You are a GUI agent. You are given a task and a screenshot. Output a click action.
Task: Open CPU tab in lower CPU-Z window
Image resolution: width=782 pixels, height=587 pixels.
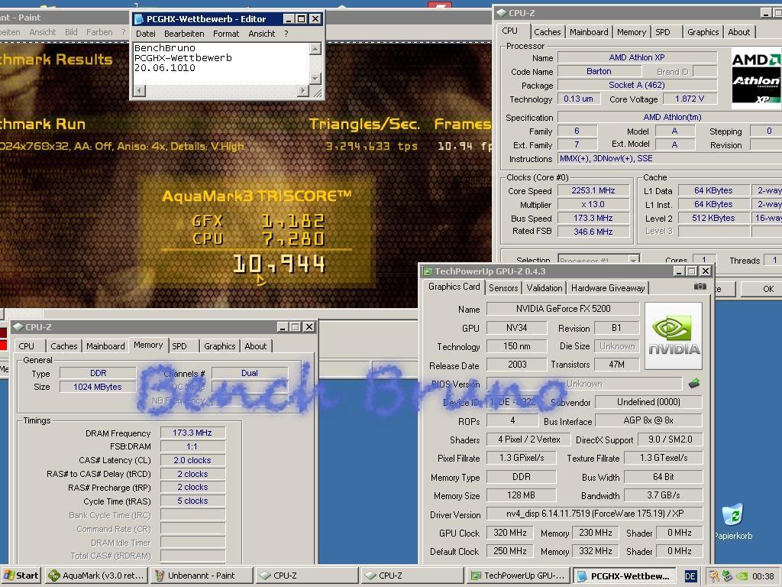click(x=27, y=346)
